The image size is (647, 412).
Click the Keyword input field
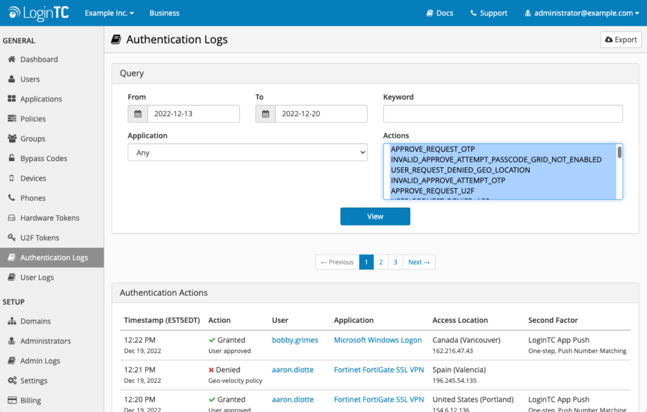[x=502, y=114]
